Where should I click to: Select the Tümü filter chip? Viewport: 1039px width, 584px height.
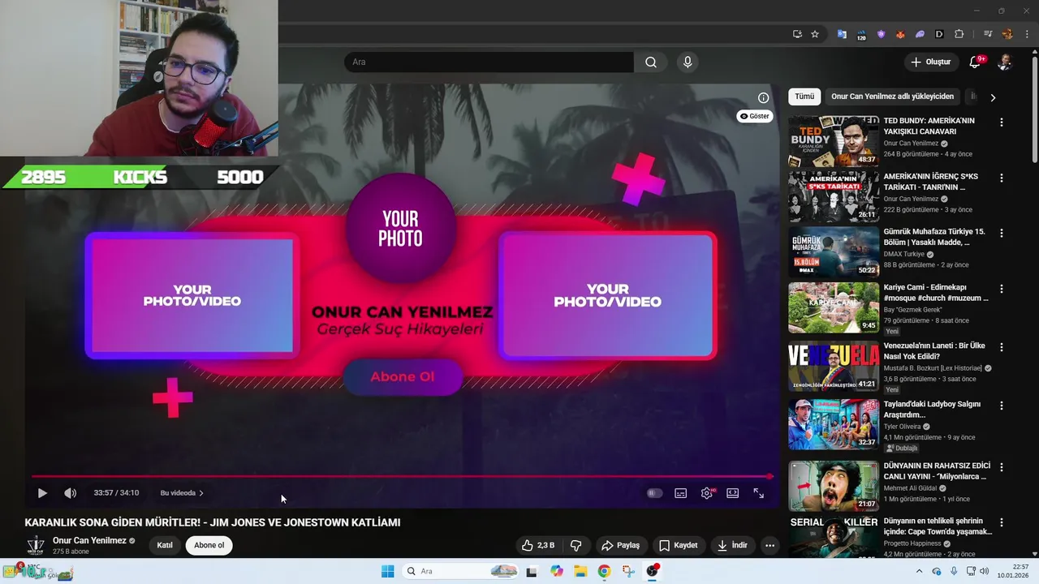pos(804,97)
